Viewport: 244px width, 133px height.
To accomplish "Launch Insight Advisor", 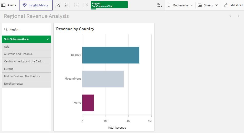I will pos(36,5).
